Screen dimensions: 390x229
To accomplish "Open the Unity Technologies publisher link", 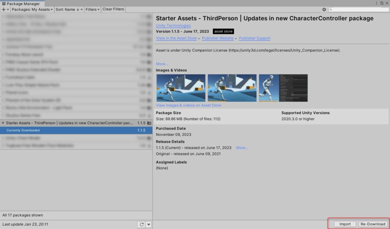I will [x=173, y=26].
